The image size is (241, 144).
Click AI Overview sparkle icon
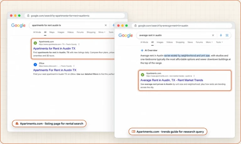142,50
